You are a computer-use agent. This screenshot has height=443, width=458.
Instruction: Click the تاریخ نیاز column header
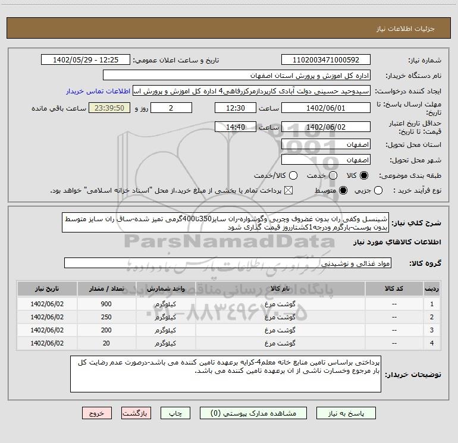click(x=46, y=288)
